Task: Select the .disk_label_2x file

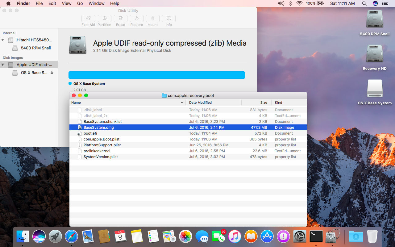Action: (188, 116)
